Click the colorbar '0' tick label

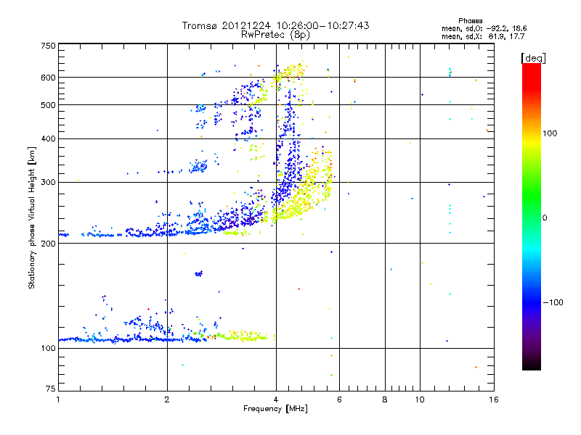tap(545, 217)
